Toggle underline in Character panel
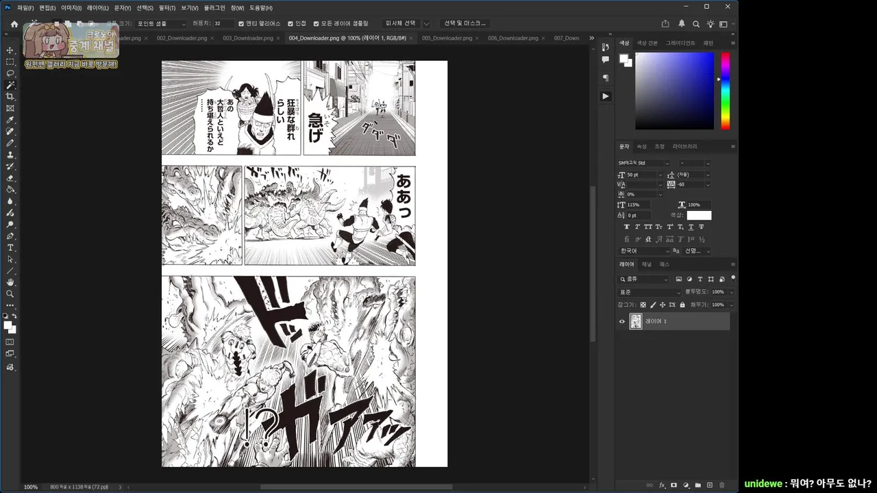The image size is (877, 493). pyautogui.click(x=691, y=227)
